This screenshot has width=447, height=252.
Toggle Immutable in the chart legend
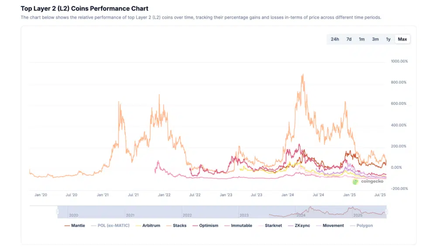coord(238,226)
